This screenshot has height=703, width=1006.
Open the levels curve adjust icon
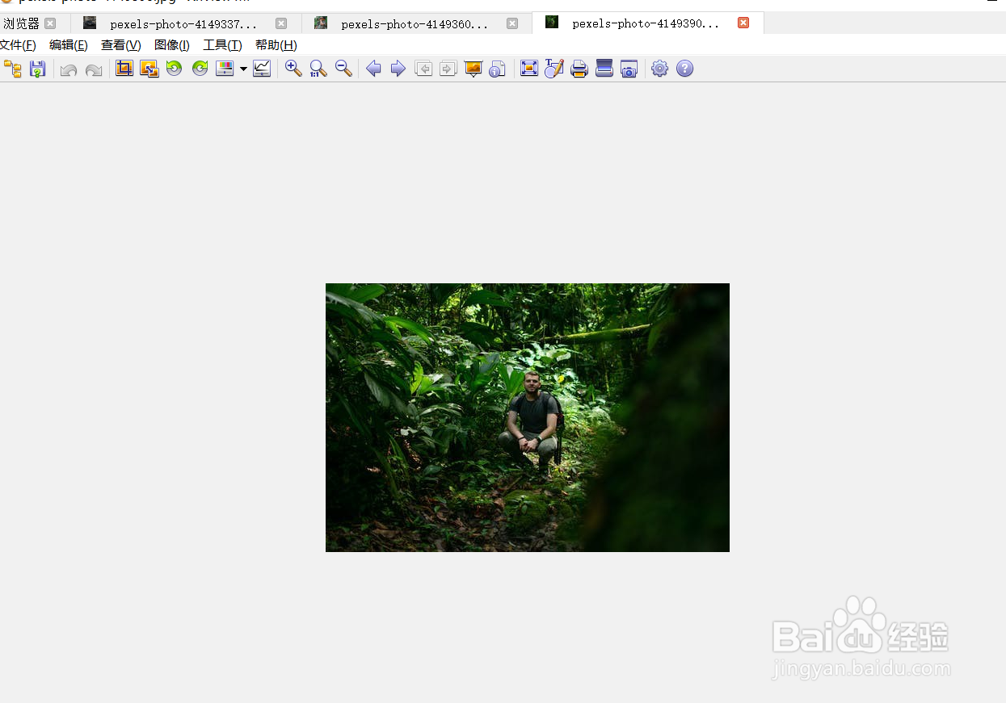(x=262, y=69)
